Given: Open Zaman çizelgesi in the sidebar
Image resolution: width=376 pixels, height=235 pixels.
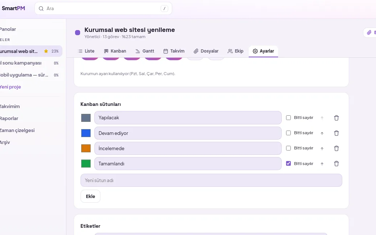Looking at the screenshot, I should [x=17, y=131].
